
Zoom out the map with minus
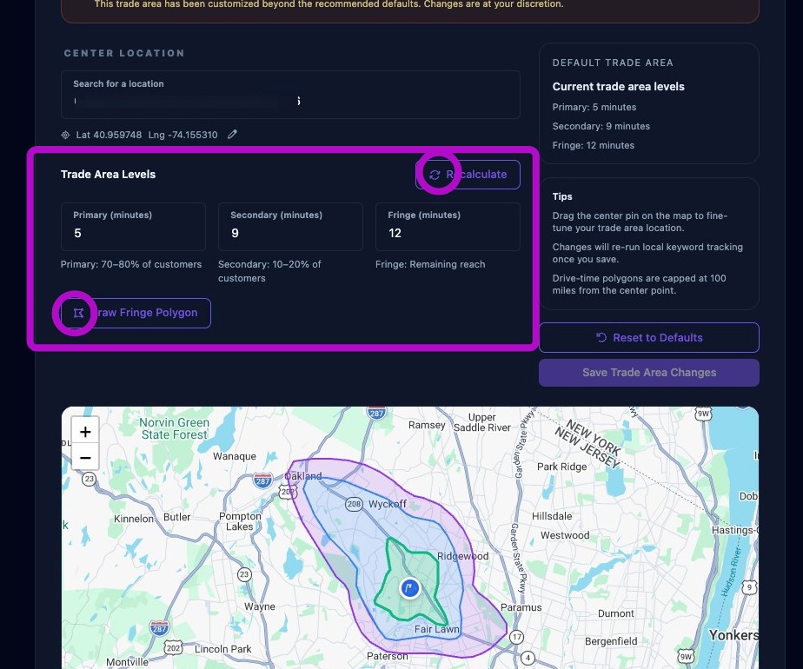tap(85, 458)
